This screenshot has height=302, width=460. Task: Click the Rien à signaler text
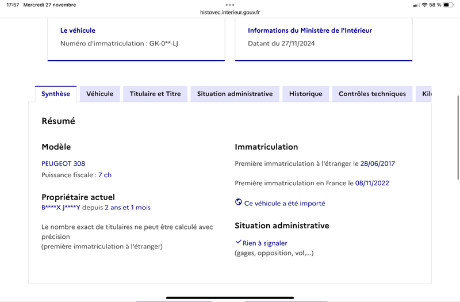pos(265,243)
